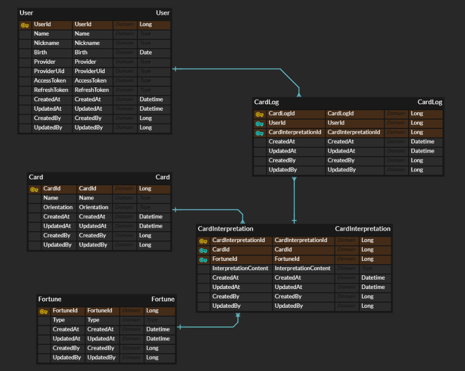Screen dimensions: 465x371
Task: Click the primary key icon in Fortune table
Action: click(x=43, y=311)
